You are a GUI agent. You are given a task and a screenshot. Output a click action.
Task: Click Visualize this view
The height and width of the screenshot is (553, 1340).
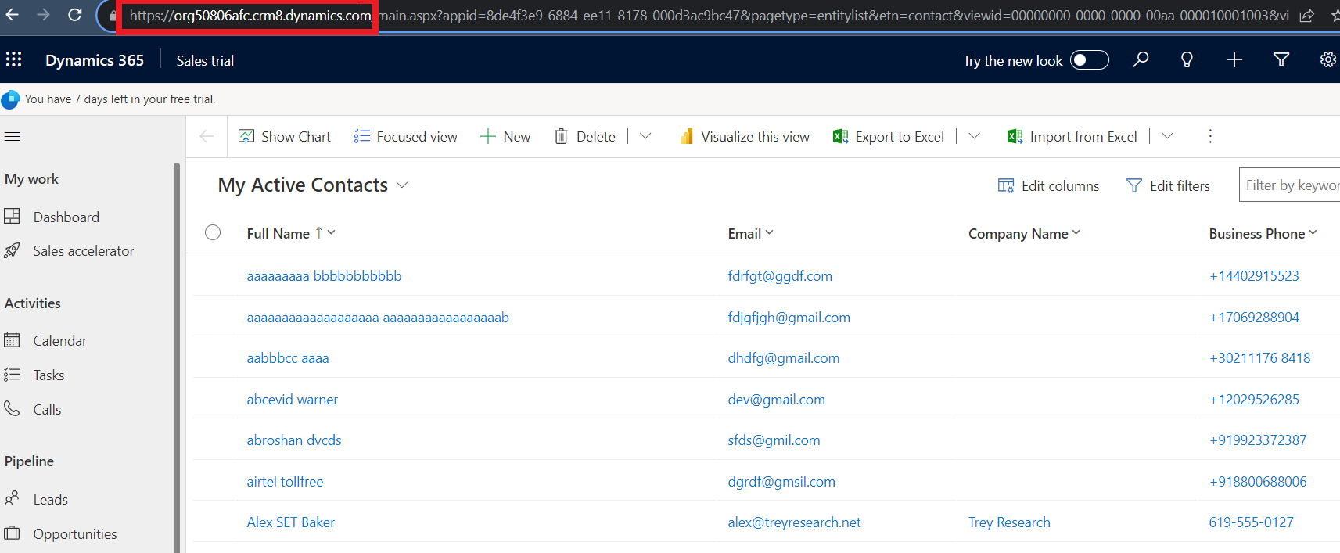[744, 136]
